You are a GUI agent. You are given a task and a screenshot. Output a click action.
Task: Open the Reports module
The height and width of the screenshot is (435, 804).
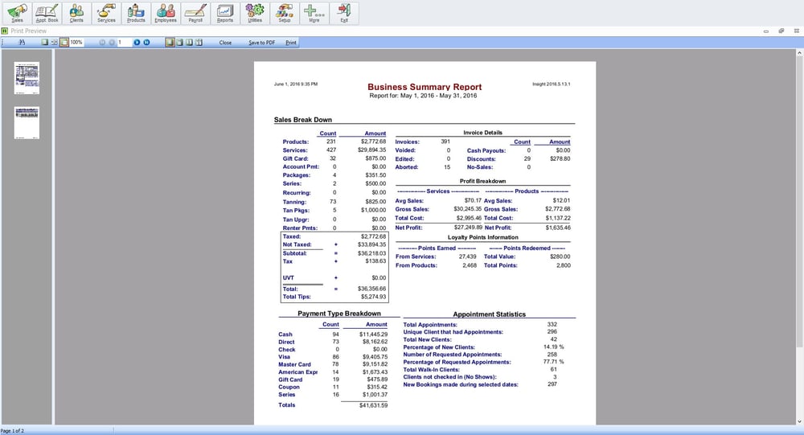click(x=225, y=13)
